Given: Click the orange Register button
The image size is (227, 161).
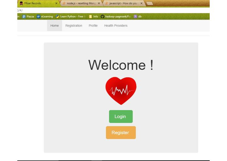Looking at the screenshot, I should pyautogui.click(x=121, y=133).
